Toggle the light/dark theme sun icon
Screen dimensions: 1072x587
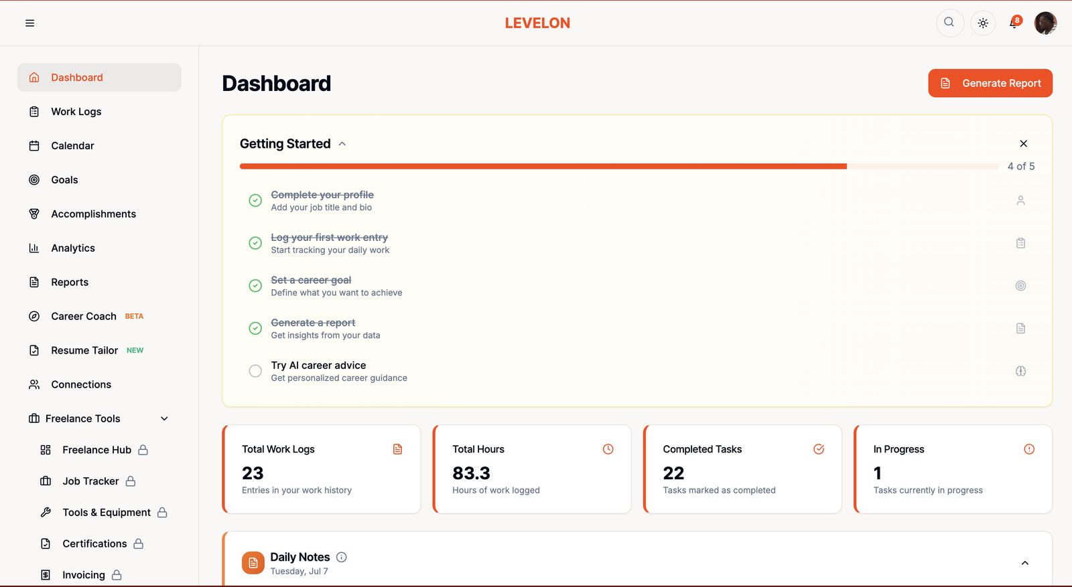(983, 23)
